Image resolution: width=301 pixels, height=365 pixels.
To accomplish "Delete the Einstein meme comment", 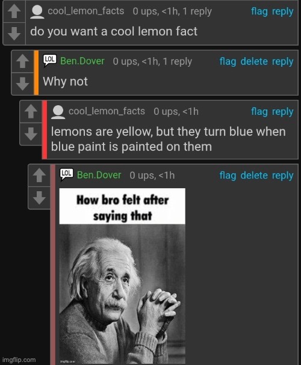I will click(254, 175).
